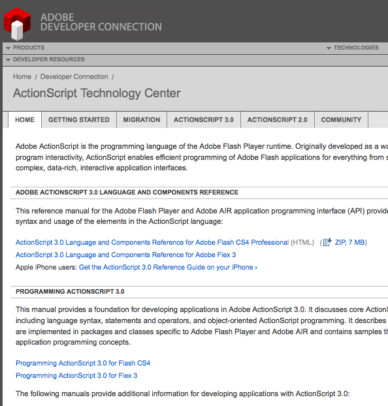This screenshot has height=406, width=388.
Task: Select the Home tab
Action: pos(25,119)
